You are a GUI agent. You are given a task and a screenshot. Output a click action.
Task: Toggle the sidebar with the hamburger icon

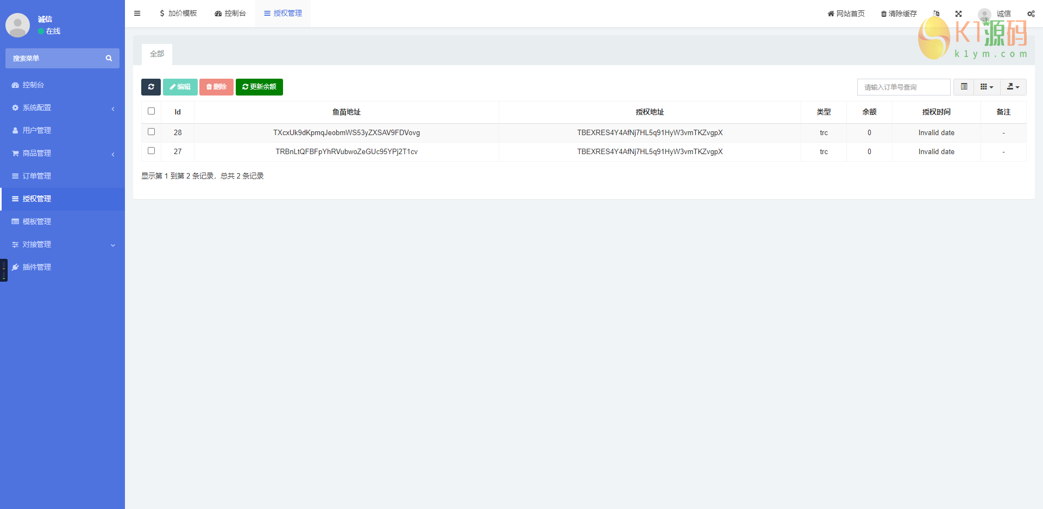click(137, 14)
